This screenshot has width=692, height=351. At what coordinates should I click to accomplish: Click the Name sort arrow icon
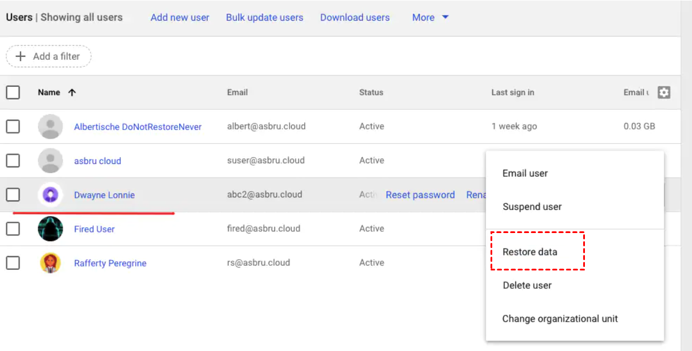[x=72, y=92]
